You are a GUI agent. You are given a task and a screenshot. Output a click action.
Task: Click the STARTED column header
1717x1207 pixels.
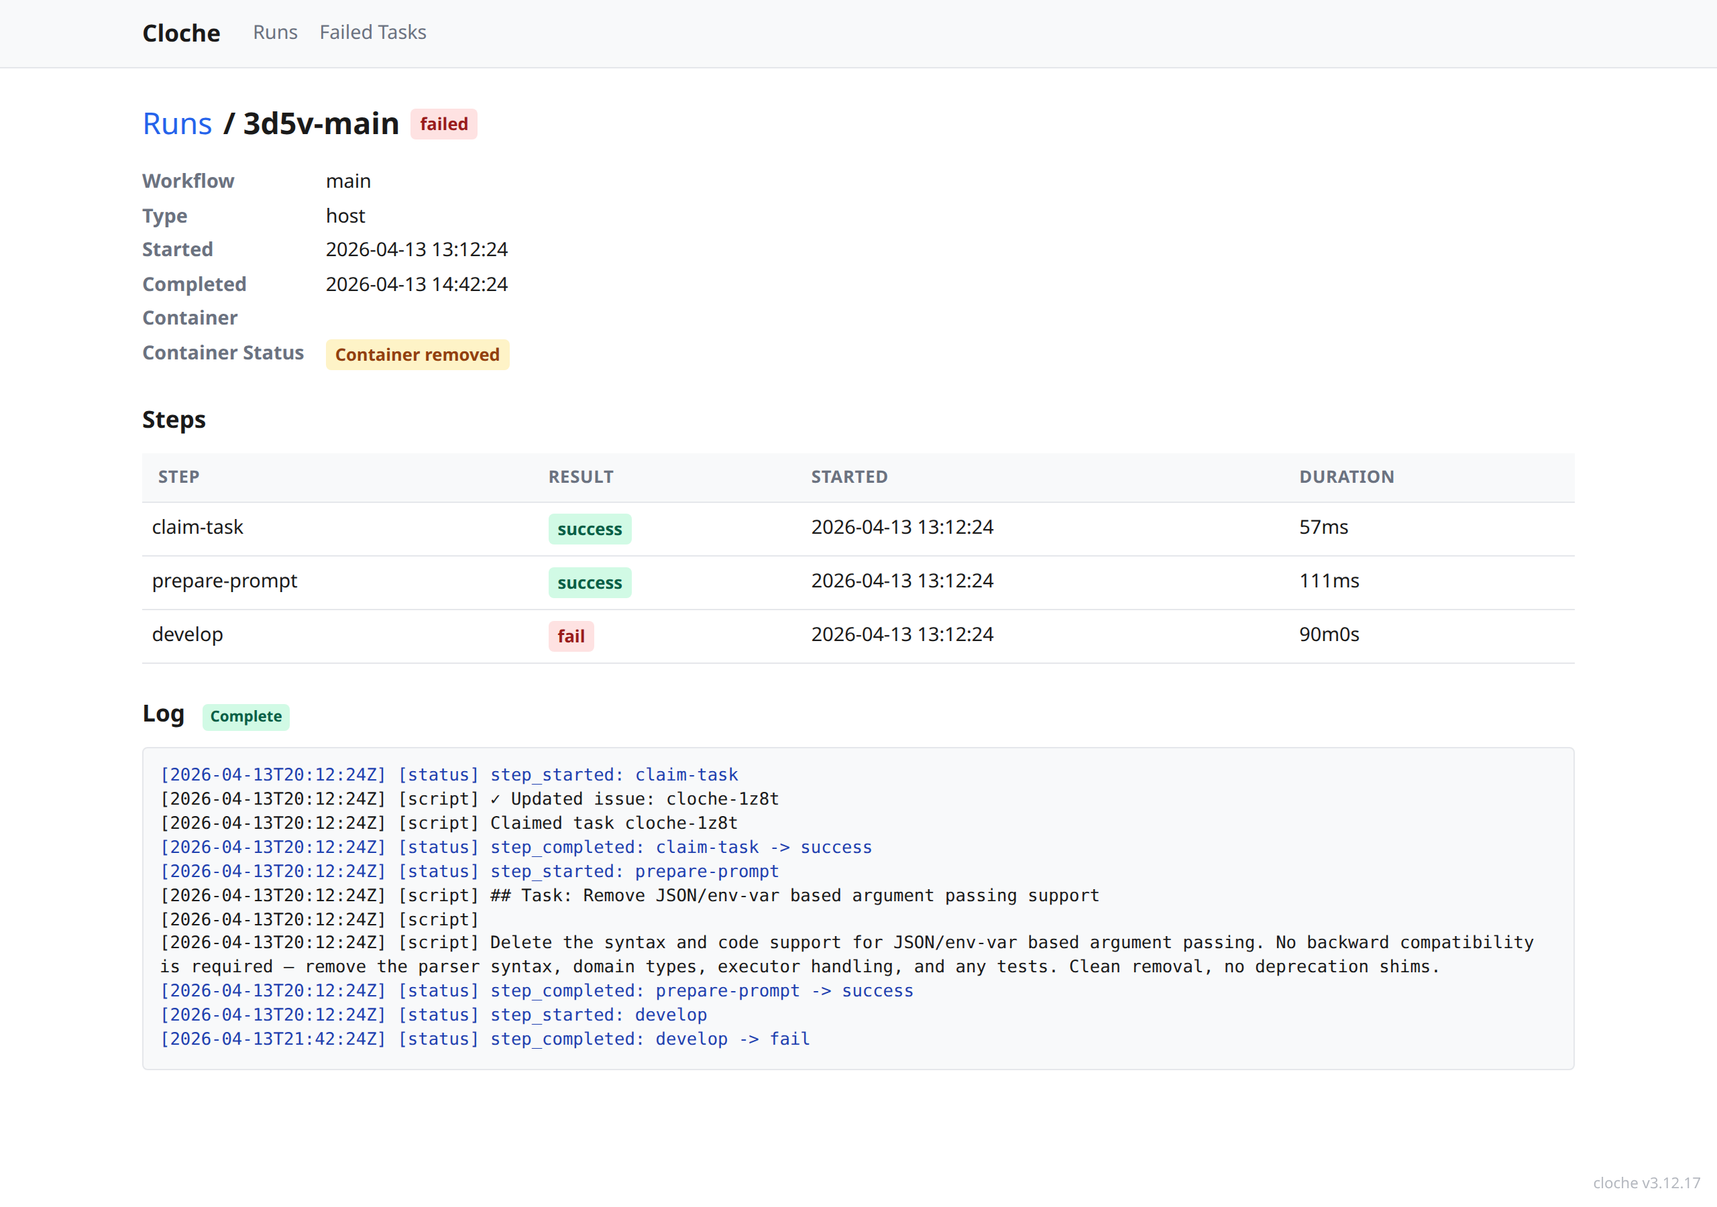pos(850,476)
